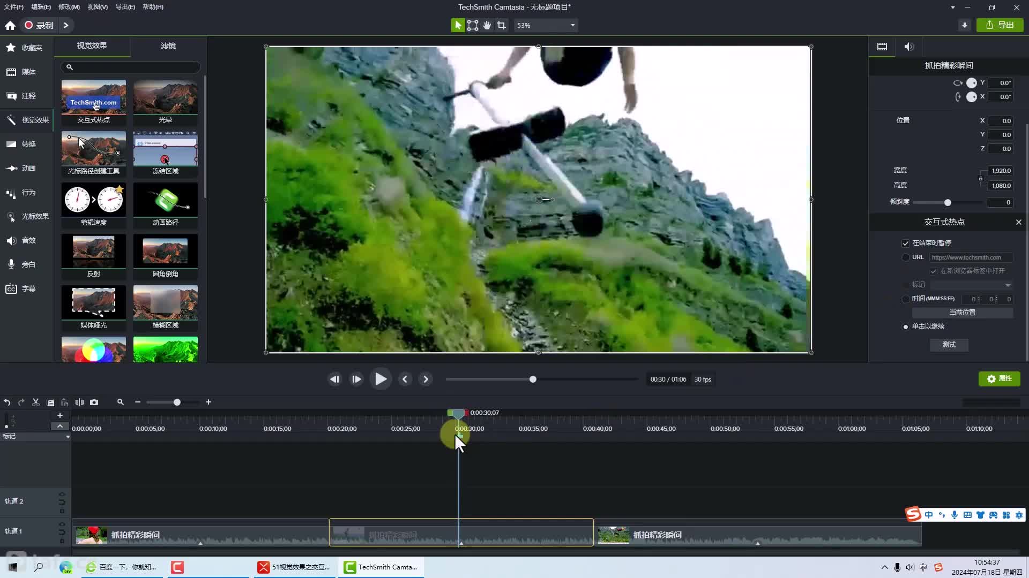Remove the 交互式热点 effect with X

pos(1019,222)
